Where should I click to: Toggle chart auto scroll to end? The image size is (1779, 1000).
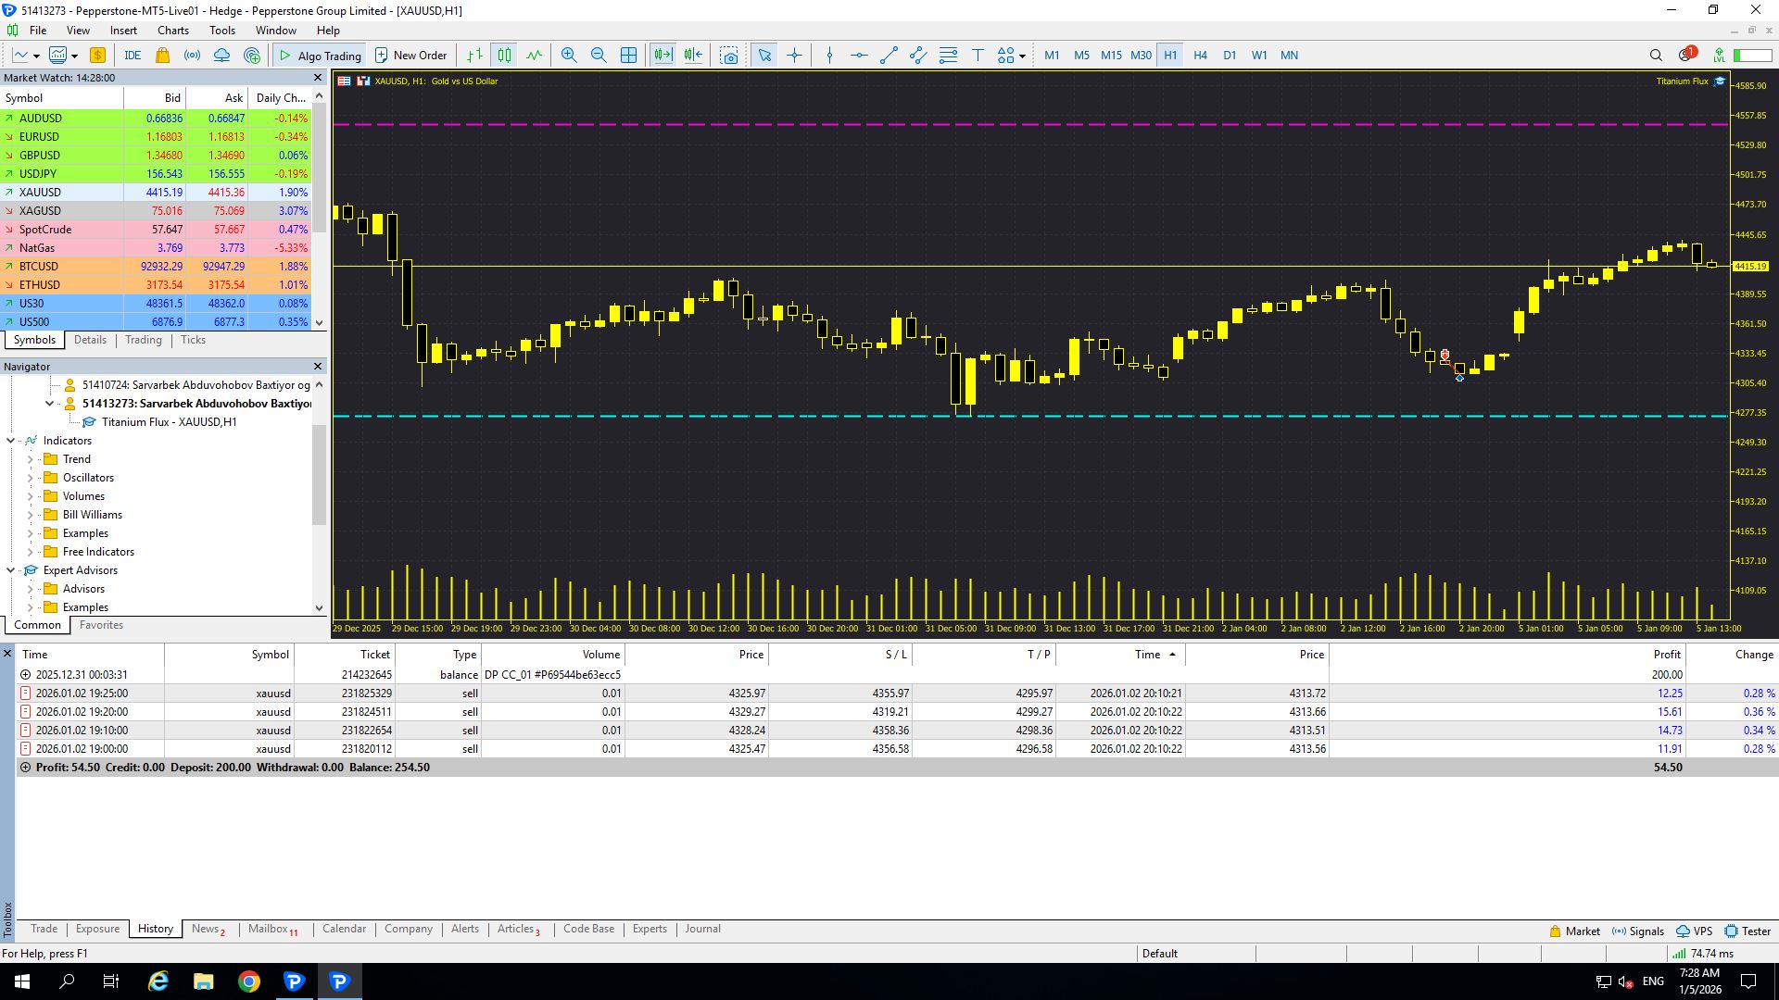click(x=662, y=56)
